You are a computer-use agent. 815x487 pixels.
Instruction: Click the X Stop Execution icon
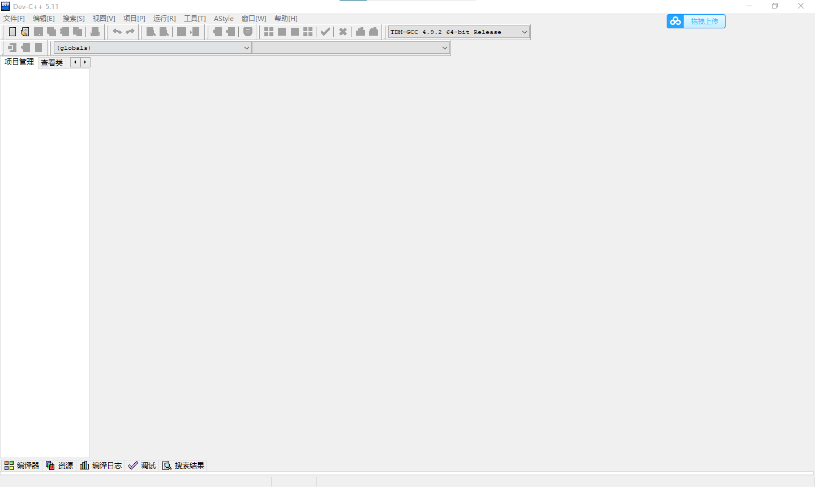tap(343, 32)
